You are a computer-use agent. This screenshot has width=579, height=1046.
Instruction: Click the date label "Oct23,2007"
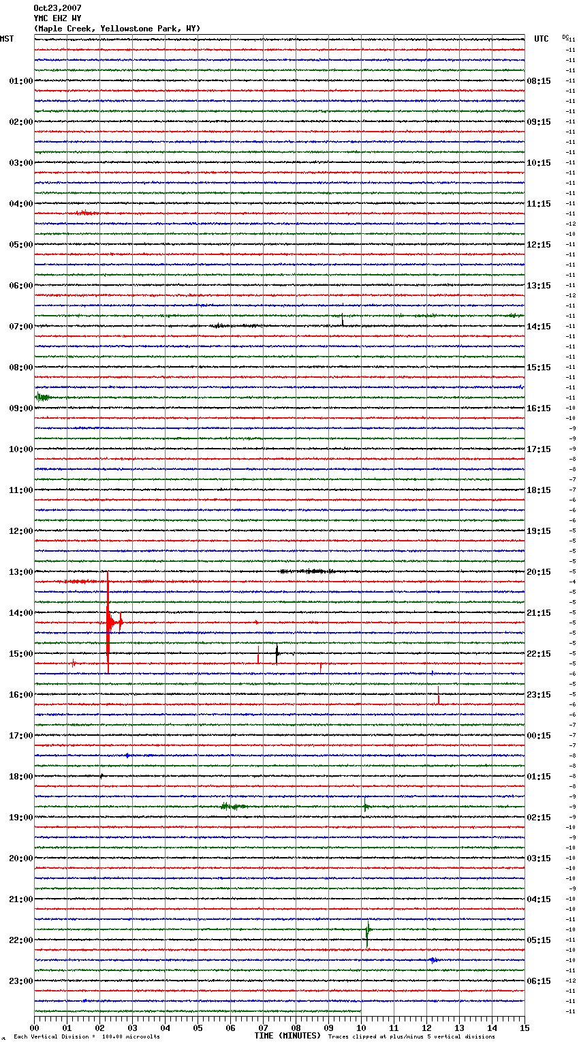tap(57, 8)
